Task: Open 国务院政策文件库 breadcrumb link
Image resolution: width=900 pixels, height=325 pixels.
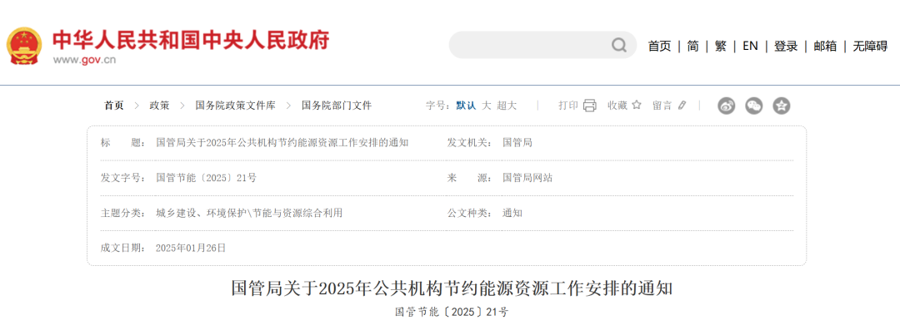Action: 235,106
